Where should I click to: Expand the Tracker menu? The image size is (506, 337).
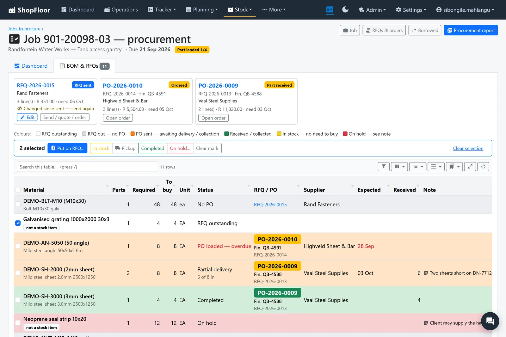click(x=162, y=10)
